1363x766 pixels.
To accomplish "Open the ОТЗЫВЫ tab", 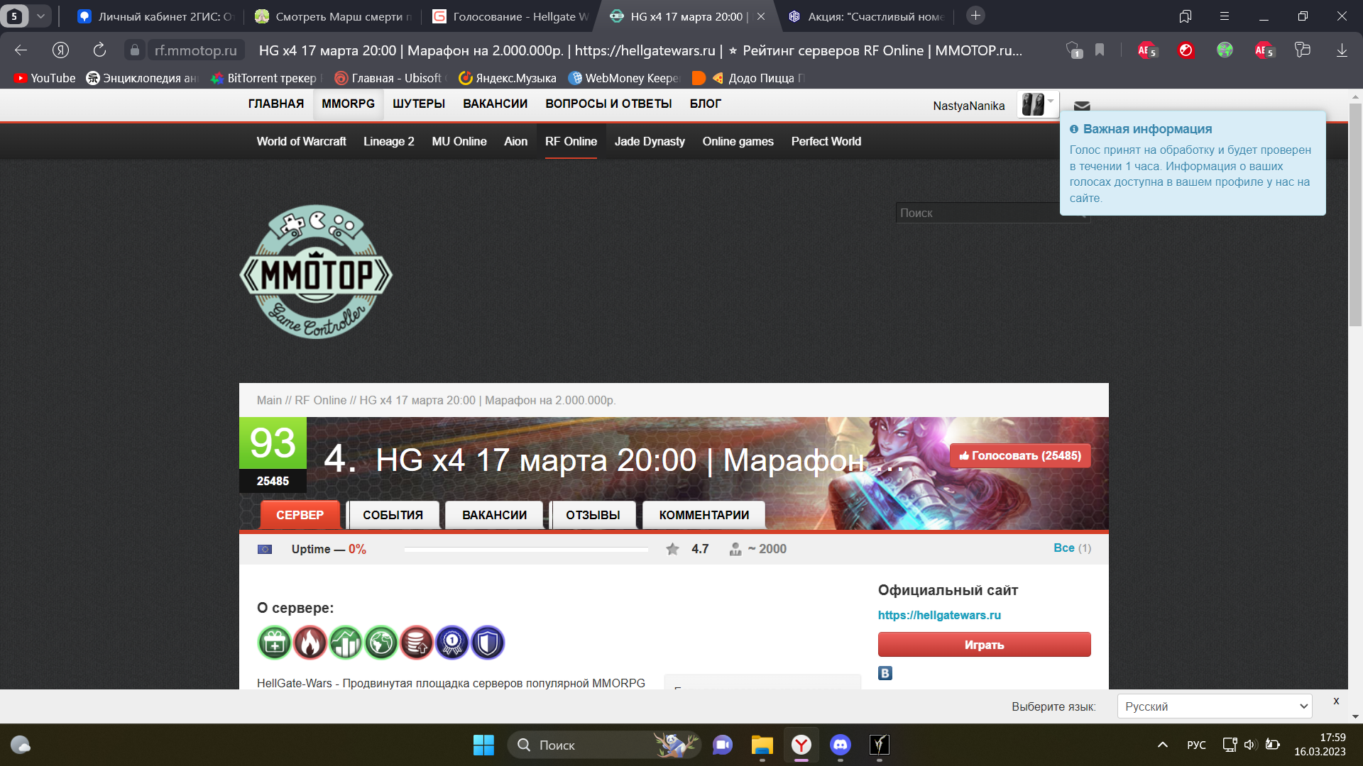I will point(593,515).
